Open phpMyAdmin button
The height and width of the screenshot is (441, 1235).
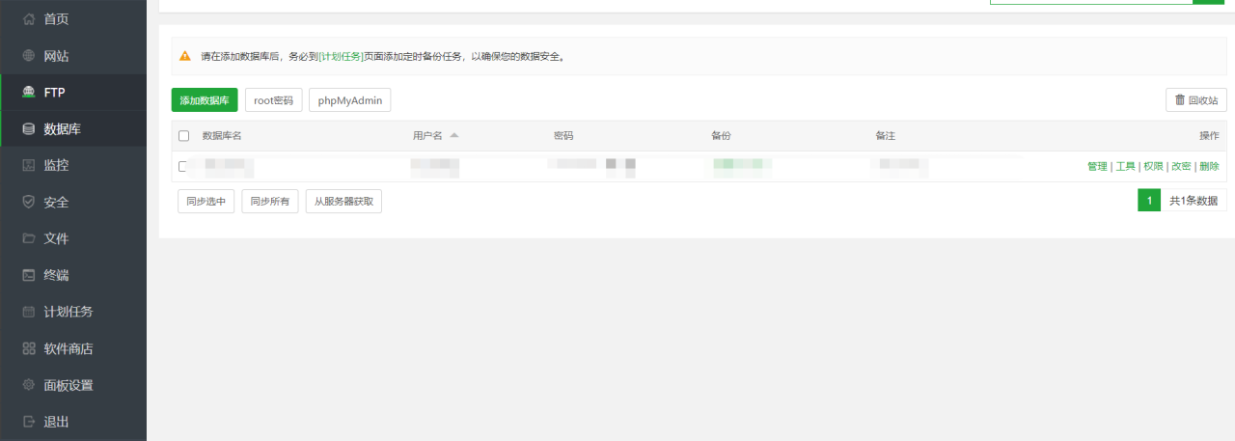coord(349,100)
